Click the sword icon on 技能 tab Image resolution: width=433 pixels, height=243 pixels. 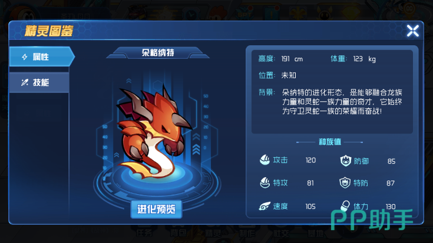(x=25, y=82)
